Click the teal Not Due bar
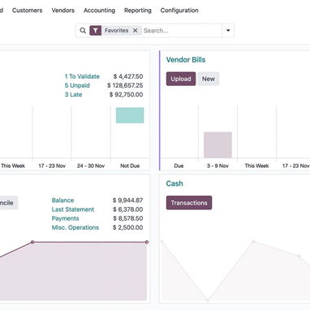The height and width of the screenshot is (310, 310). click(x=130, y=115)
